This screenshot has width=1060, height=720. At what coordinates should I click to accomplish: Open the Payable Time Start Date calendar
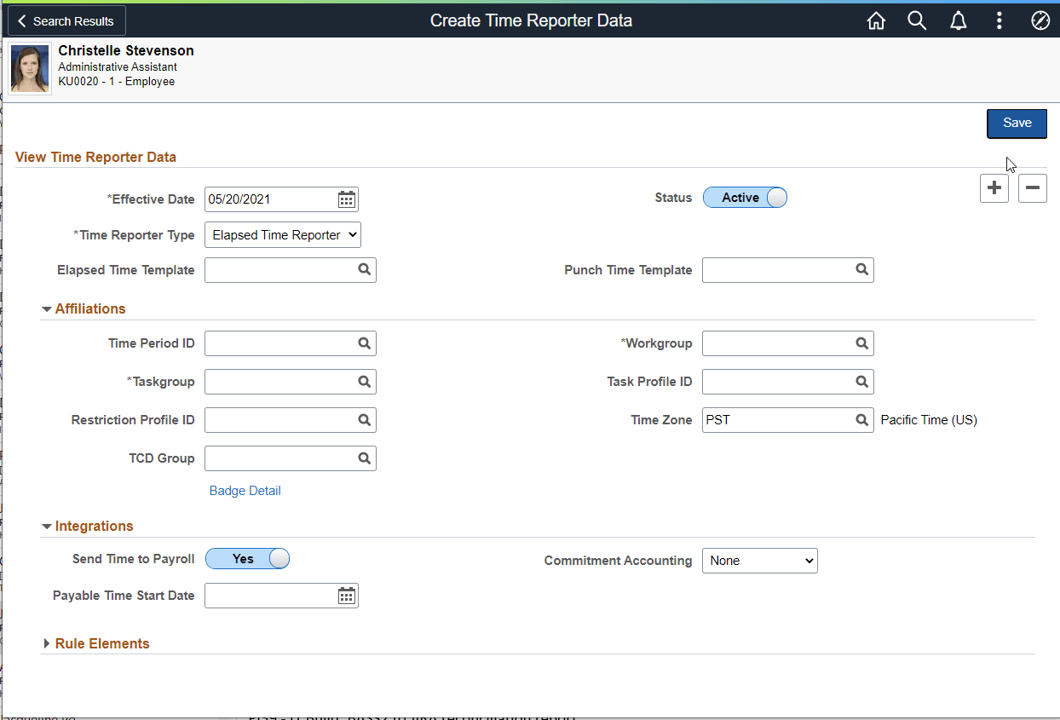coord(346,595)
